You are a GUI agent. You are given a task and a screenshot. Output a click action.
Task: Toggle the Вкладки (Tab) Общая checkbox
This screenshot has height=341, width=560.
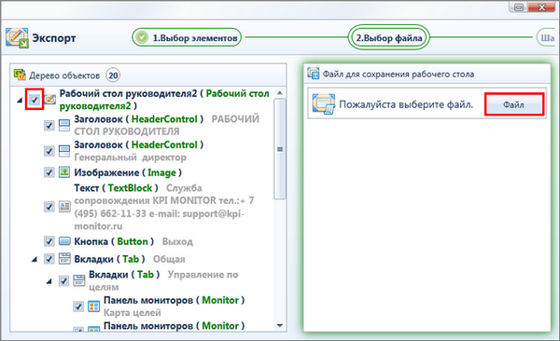pyautogui.click(x=49, y=259)
